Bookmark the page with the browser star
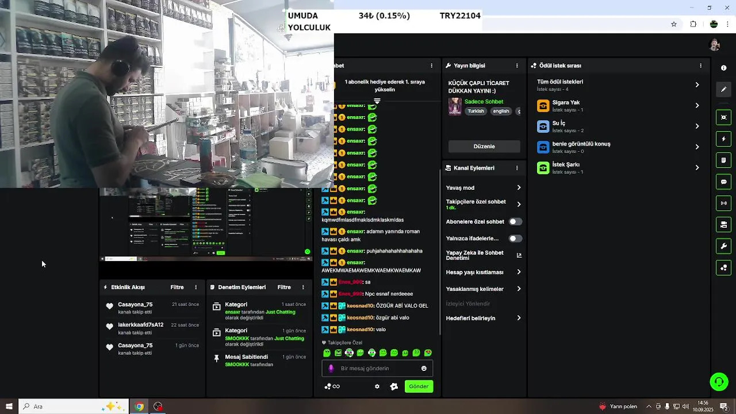The height and width of the screenshot is (414, 736). (x=674, y=24)
